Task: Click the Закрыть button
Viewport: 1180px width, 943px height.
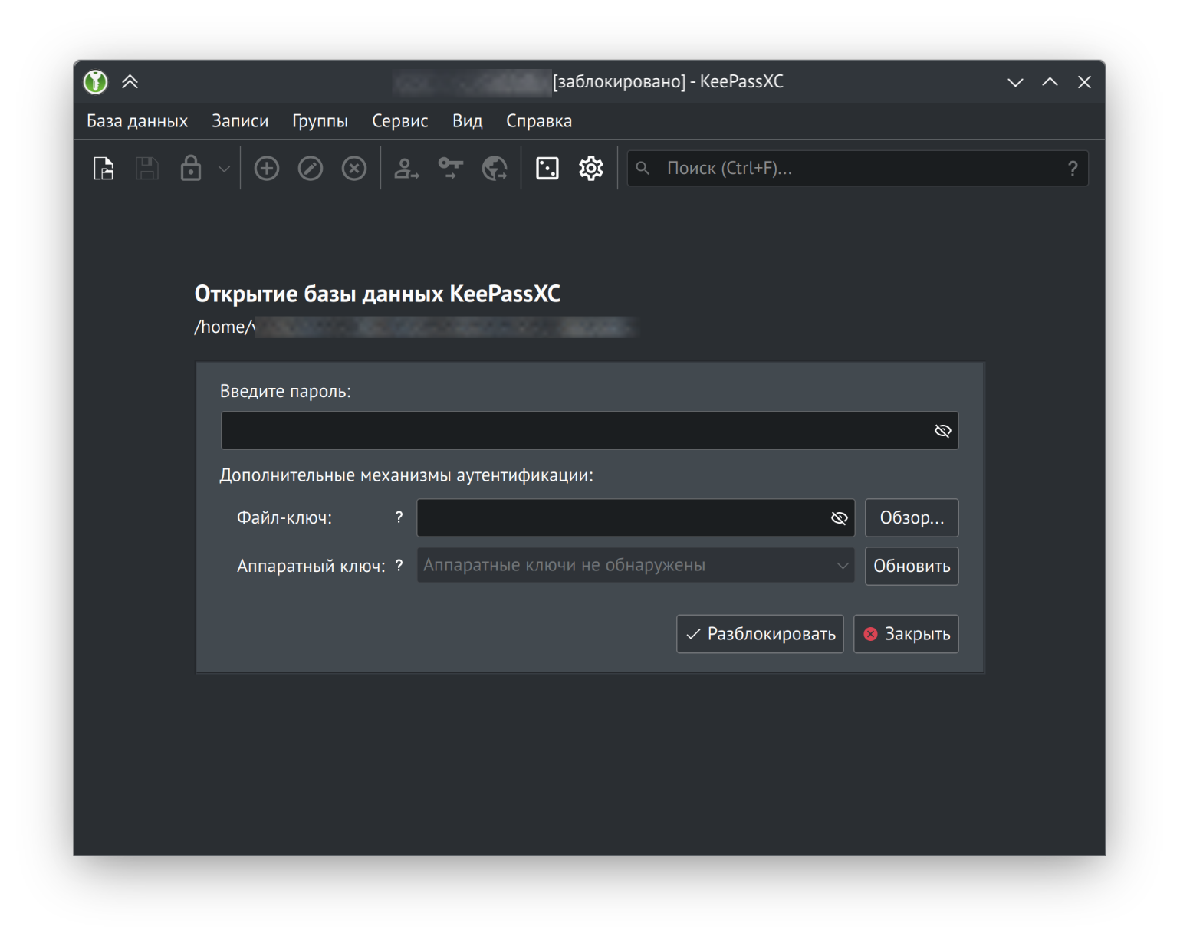Action: [906, 634]
